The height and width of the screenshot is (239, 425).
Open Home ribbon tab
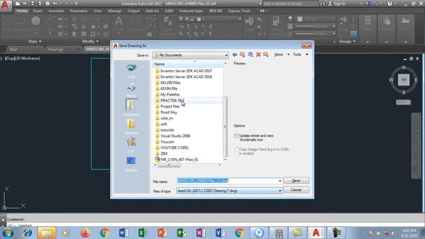(x=22, y=11)
